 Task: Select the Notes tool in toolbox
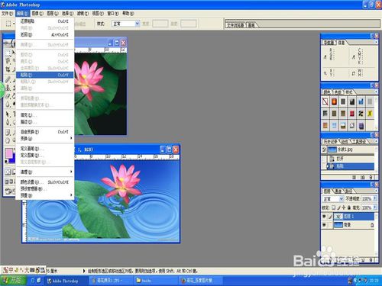(8, 132)
